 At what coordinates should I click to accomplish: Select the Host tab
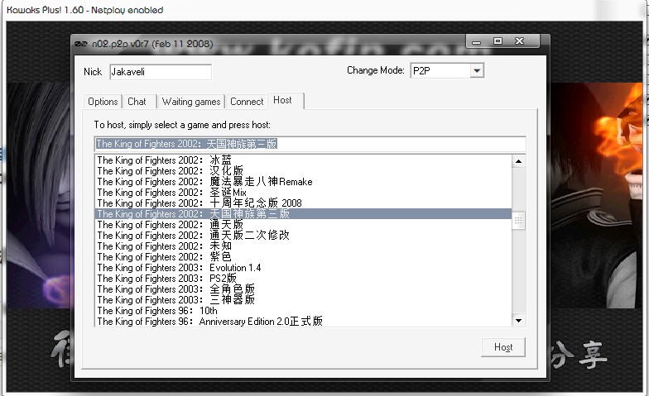tap(286, 101)
